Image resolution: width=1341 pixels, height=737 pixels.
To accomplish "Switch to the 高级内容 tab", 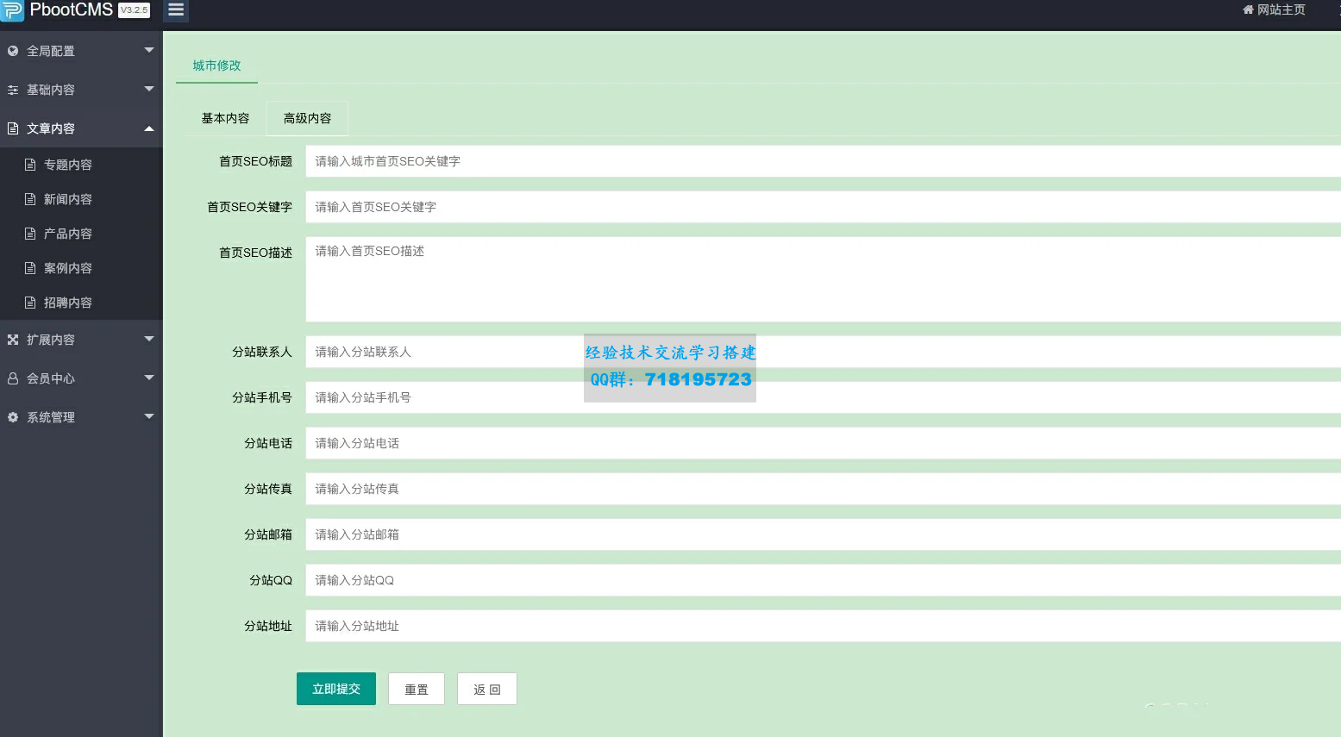I will [307, 118].
